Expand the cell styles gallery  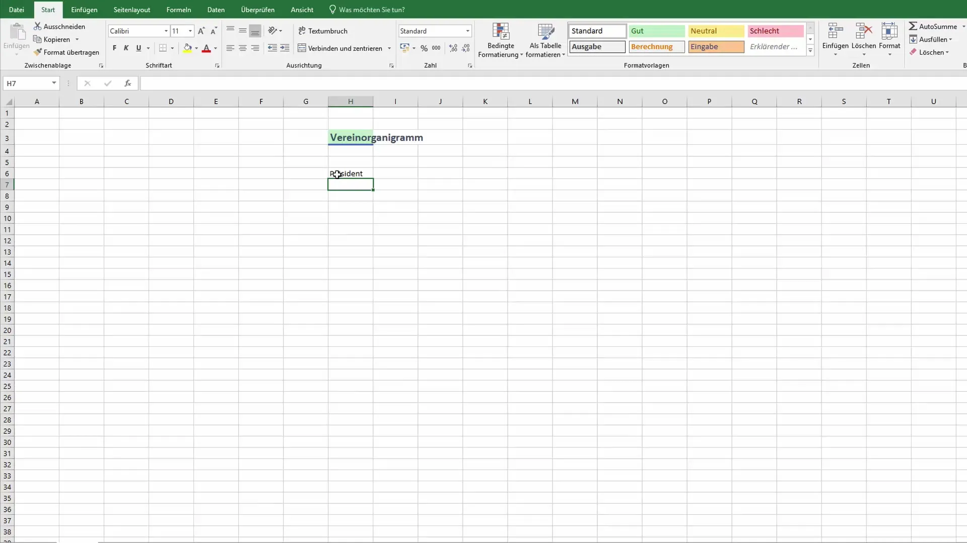[x=810, y=50]
